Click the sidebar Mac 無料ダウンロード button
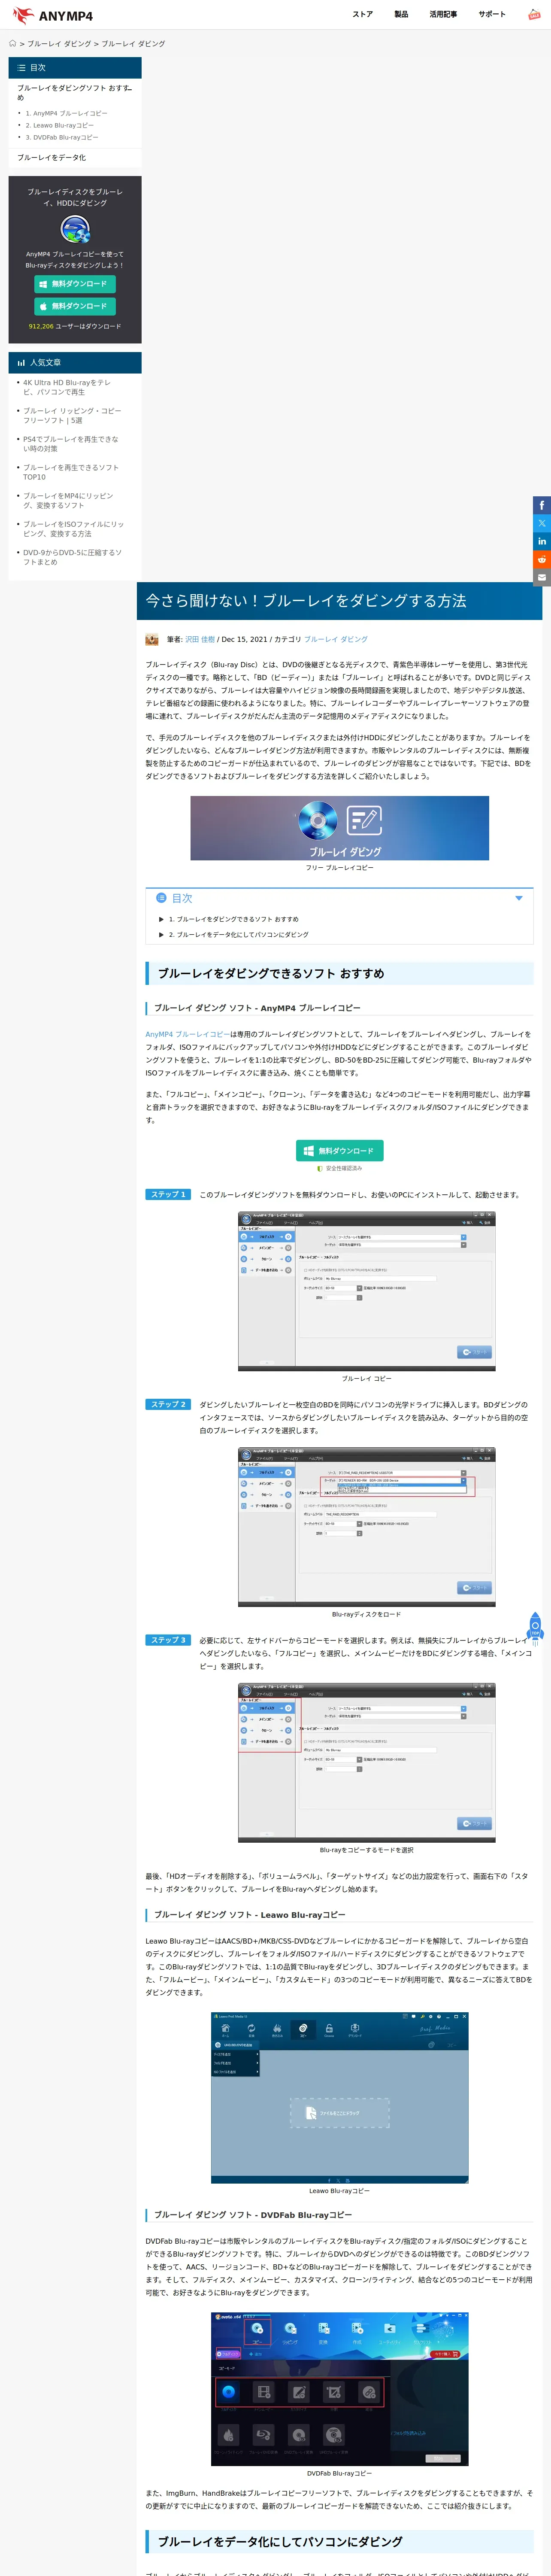551x2576 pixels. click(x=75, y=306)
